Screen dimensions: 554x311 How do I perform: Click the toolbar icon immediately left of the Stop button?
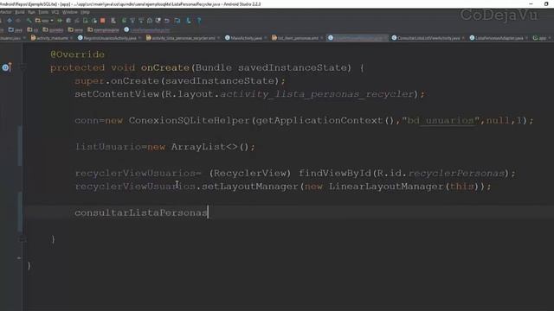[94, 21]
